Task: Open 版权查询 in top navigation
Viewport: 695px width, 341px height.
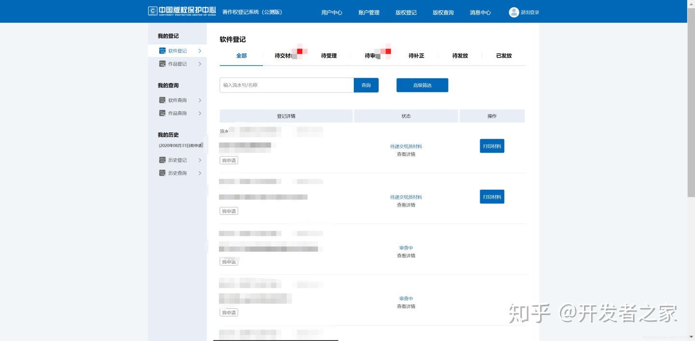Action: 443,13
